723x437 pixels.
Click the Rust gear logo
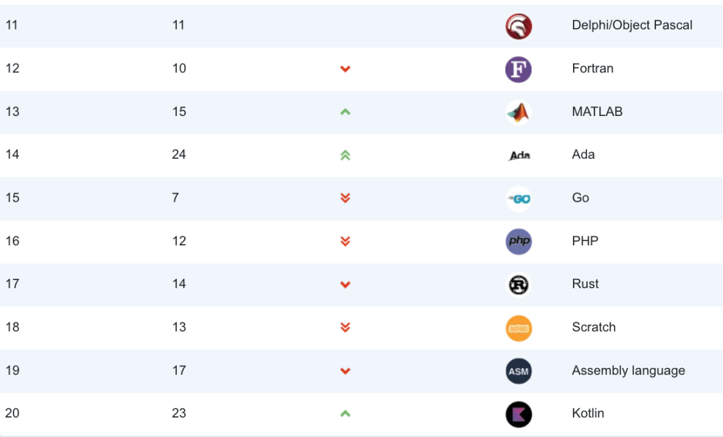[519, 285]
